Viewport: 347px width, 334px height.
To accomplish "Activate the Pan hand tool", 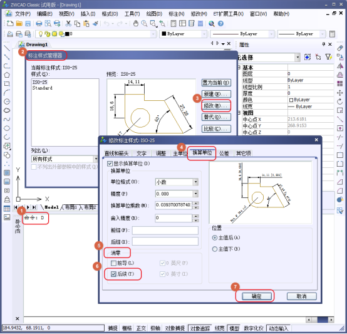I will pyautogui.click(x=136, y=23).
